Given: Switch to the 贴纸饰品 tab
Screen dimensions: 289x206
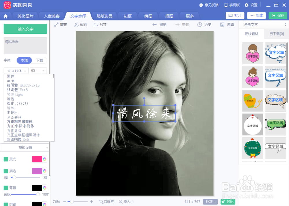Looking at the screenshot, I should 104,16.
